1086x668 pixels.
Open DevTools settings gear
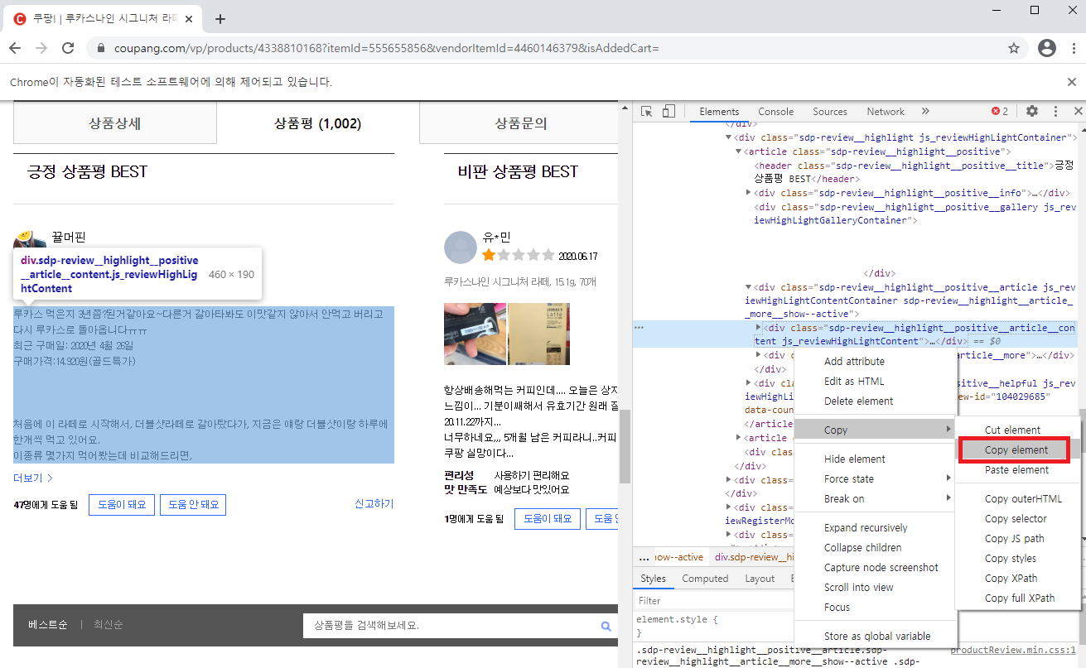(1032, 111)
